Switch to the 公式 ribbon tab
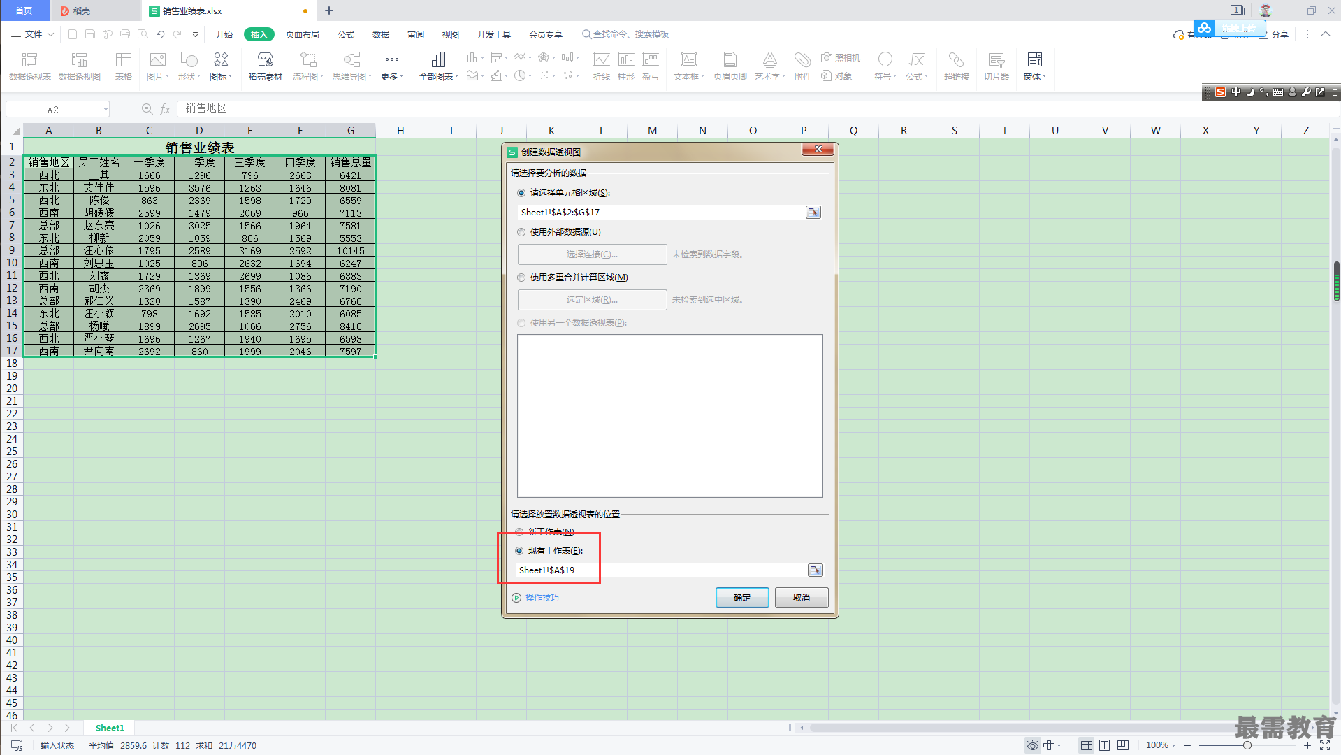This screenshot has height=755, width=1341. coord(345,34)
